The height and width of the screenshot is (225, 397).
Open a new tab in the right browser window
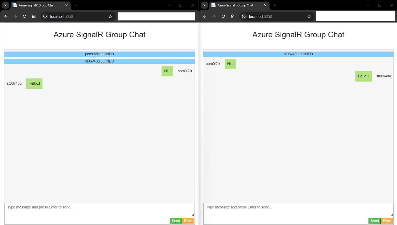[275, 5]
